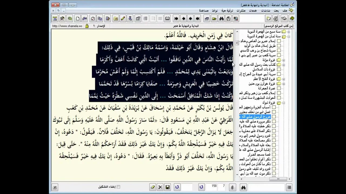
Task: Click the magnifier over page search icon
Action: [x=236, y=19]
